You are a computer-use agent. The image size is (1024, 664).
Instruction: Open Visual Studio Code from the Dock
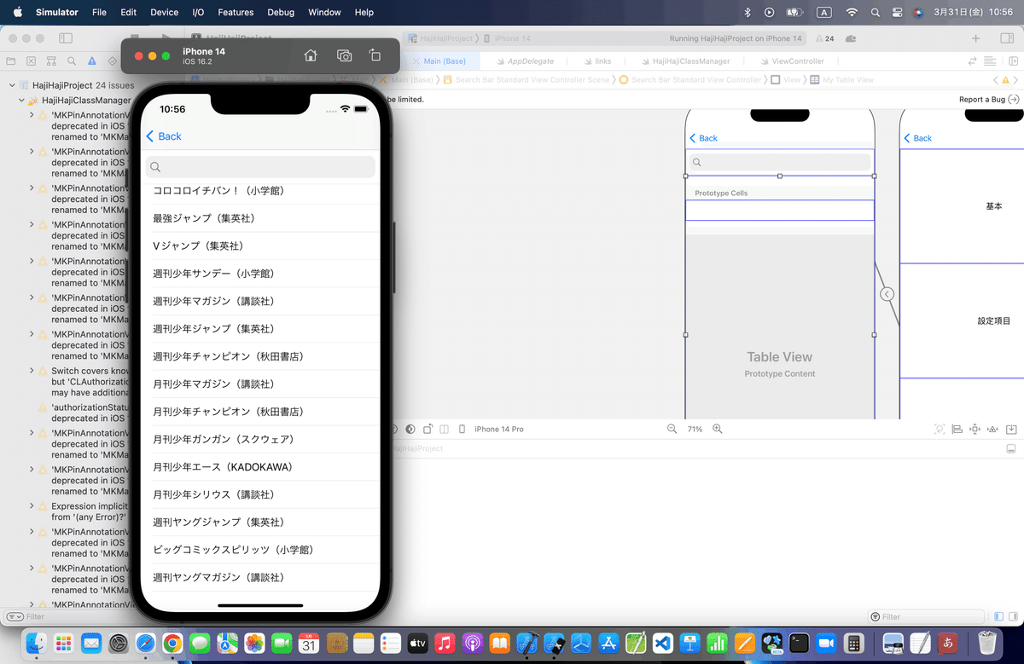pos(663,643)
